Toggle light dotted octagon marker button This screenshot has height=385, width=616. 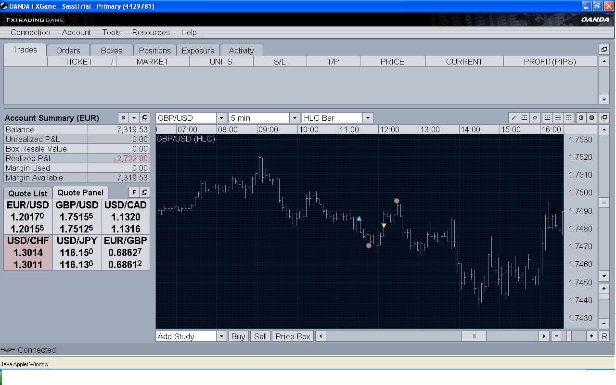coord(581,118)
